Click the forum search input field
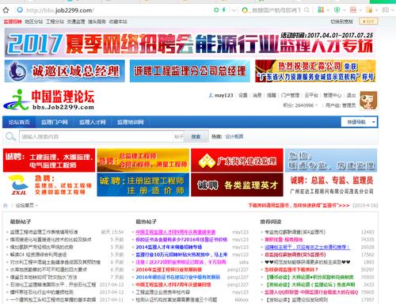Image resolution: width=396 pixels, height=304 pixels. [x=97, y=137]
